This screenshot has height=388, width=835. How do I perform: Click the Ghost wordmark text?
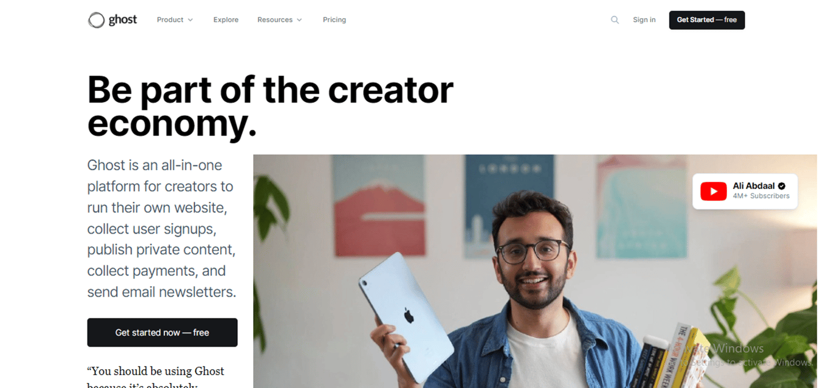[x=123, y=20]
